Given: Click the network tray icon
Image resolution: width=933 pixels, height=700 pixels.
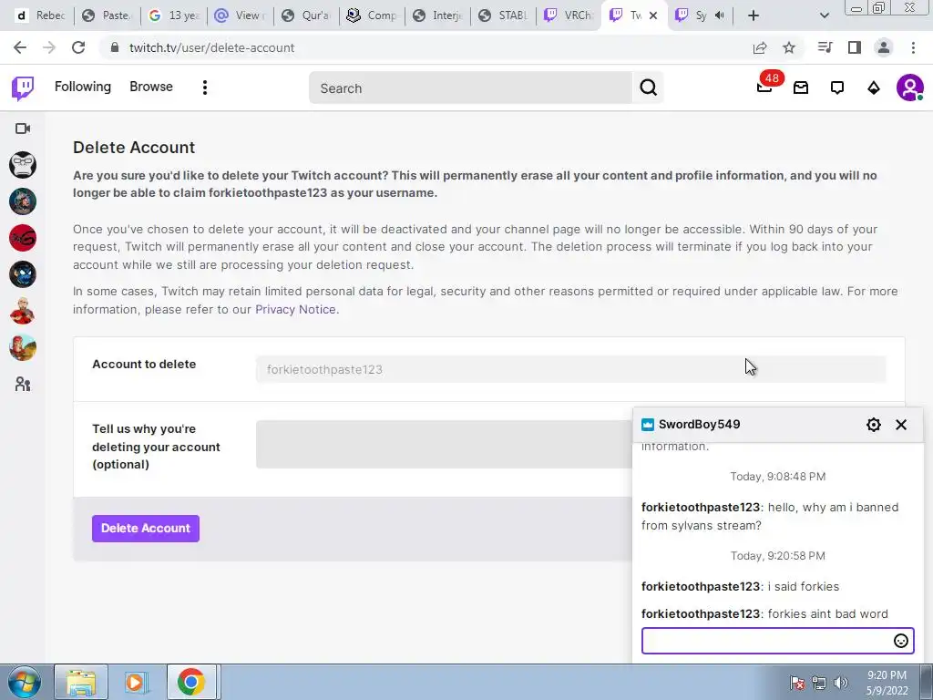Looking at the screenshot, I should (x=819, y=683).
